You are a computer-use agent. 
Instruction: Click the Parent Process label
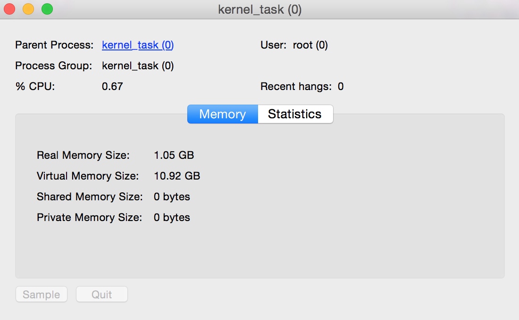coord(53,45)
